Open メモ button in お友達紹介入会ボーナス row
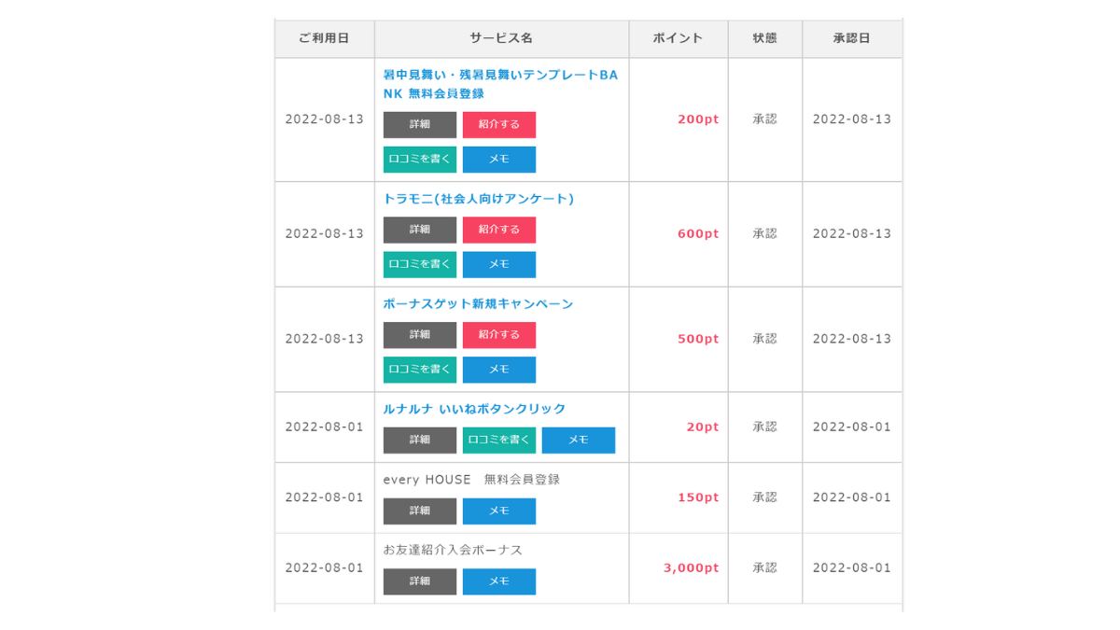 pyautogui.click(x=499, y=581)
